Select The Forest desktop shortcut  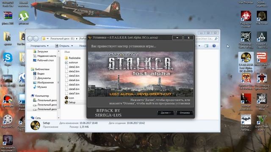click(262, 18)
